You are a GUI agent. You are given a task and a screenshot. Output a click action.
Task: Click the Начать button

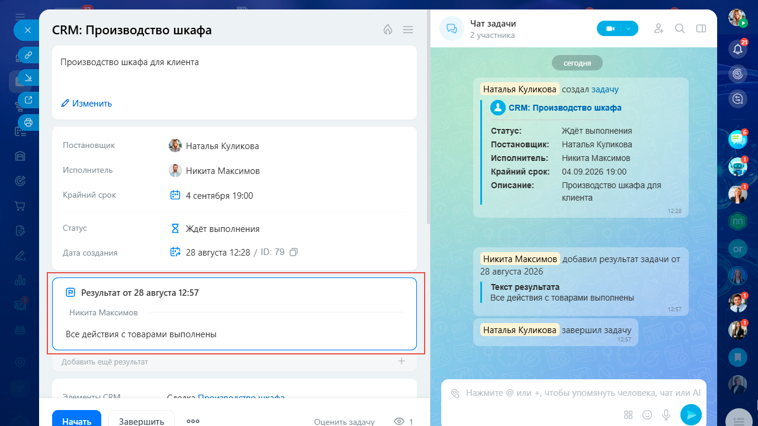click(x=76, y=418)
